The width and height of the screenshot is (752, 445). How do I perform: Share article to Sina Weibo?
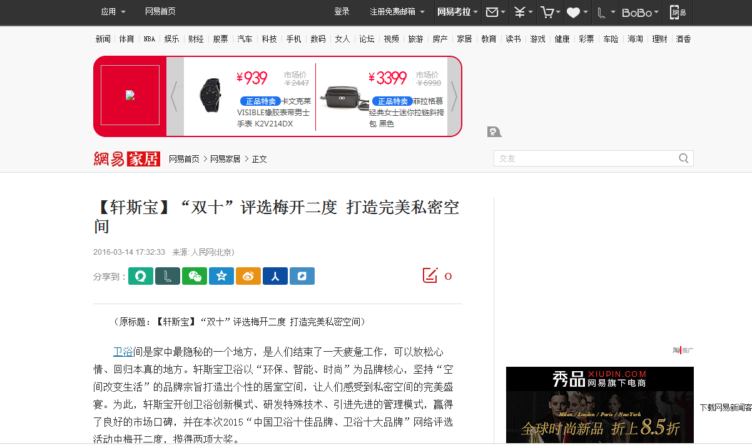pos(248,276)
